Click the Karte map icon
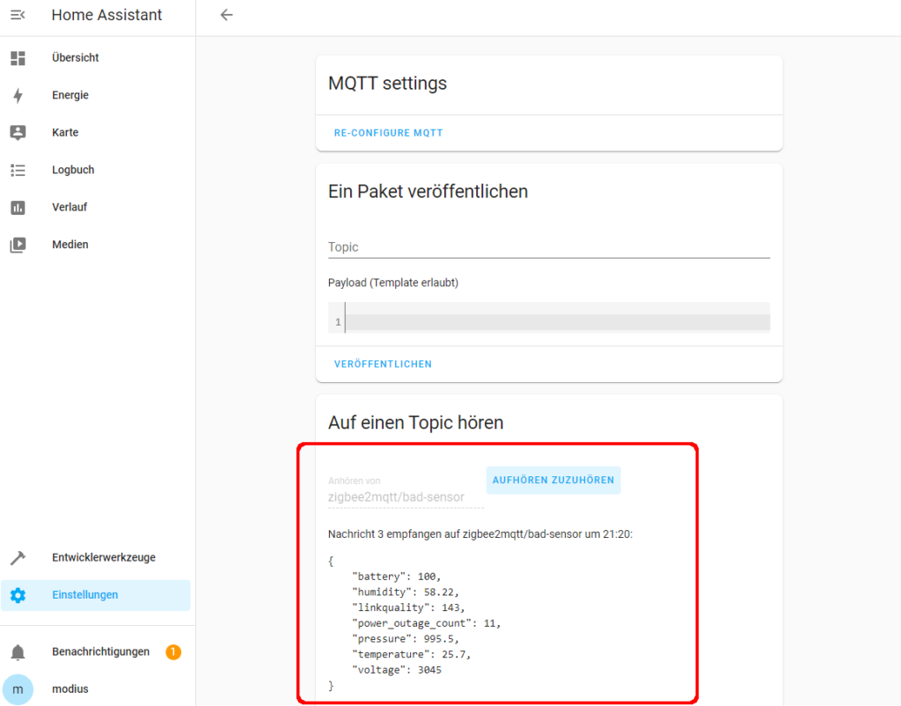The height and width of the screenshot is (706, 901). (x=18, y=132)
